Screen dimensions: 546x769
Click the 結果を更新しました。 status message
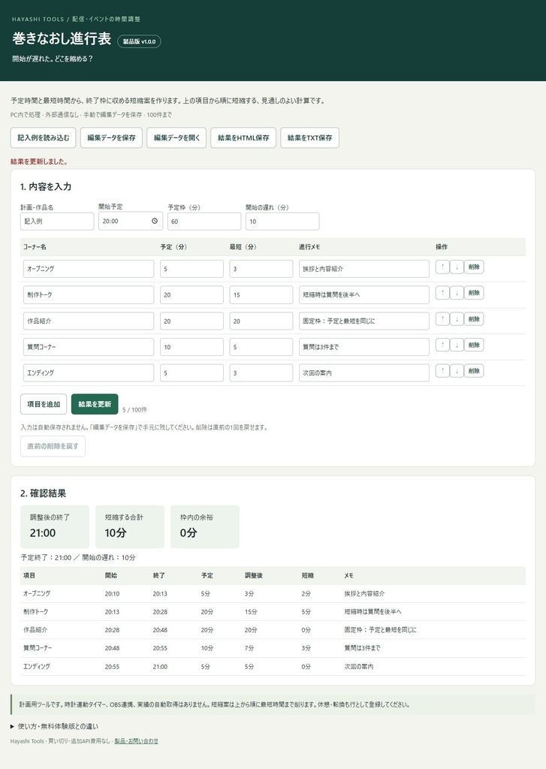pyautogui.click(x=39, y=161)
